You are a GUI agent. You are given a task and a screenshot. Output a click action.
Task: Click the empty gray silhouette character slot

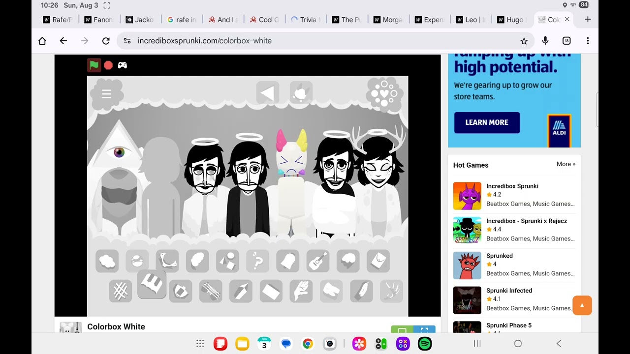click(161, 187)
